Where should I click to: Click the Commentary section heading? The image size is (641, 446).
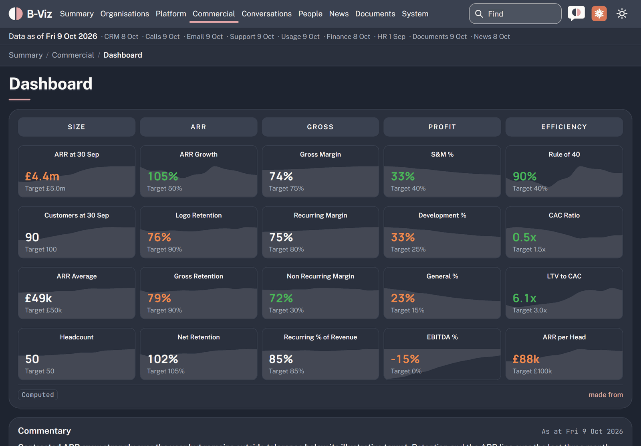[44, 431]
